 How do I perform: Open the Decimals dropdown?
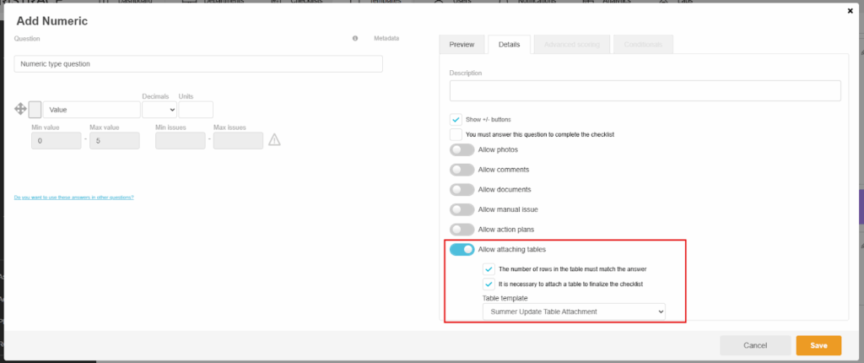tap(159, 109)
